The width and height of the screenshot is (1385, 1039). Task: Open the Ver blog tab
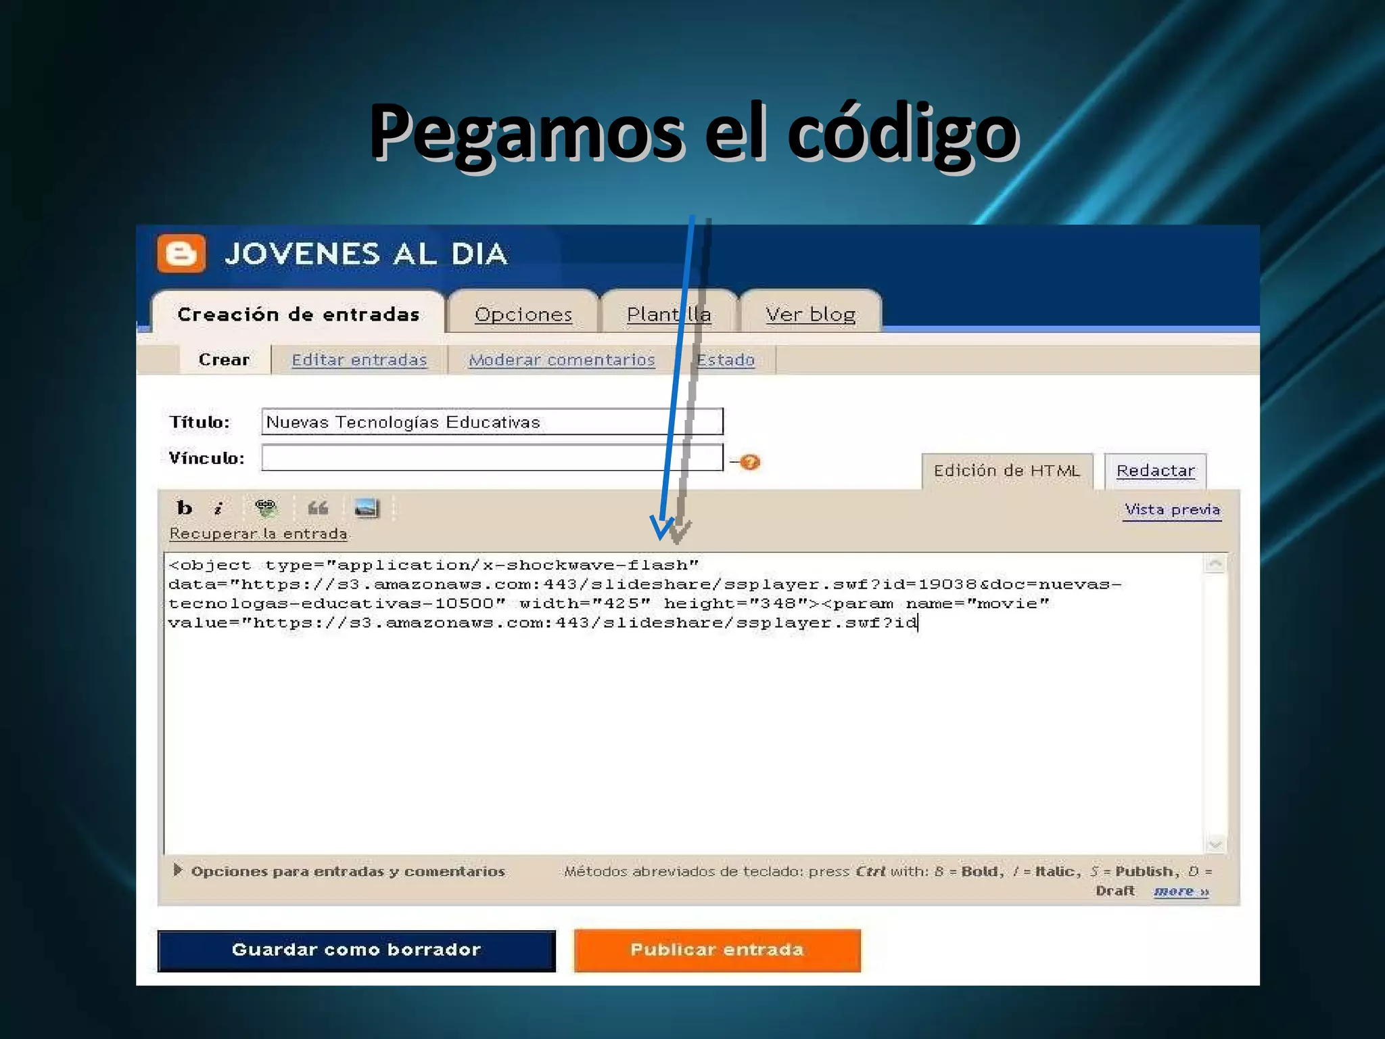[x=810, y=314]
